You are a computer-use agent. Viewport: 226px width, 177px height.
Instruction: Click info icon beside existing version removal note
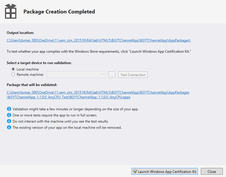point(9,127)
